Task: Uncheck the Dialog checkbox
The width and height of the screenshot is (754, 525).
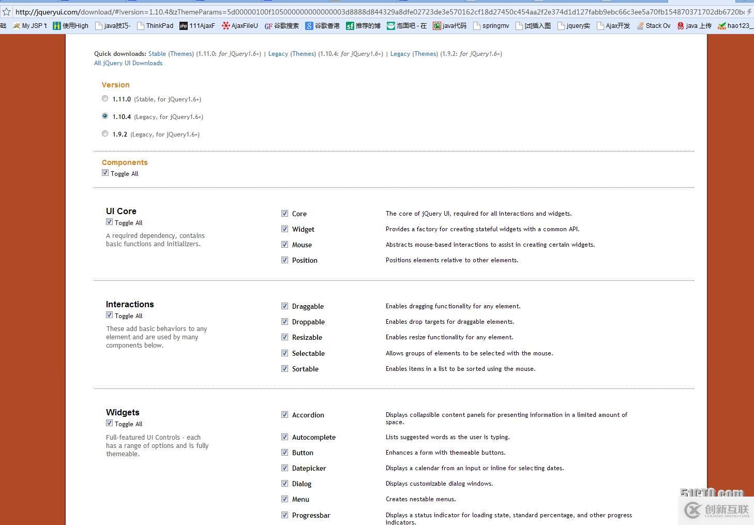Action: click(284, 483)
